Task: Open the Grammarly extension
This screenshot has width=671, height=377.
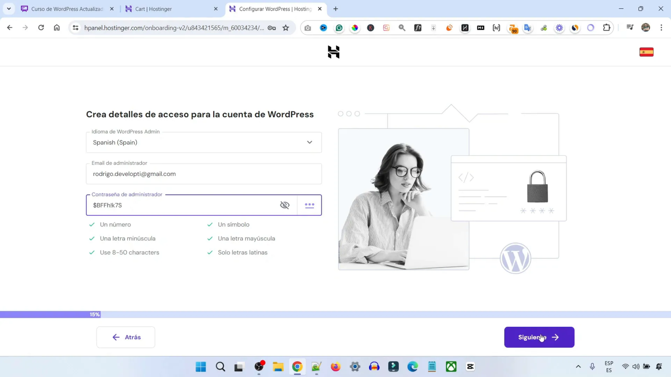Action: (339, 28)
